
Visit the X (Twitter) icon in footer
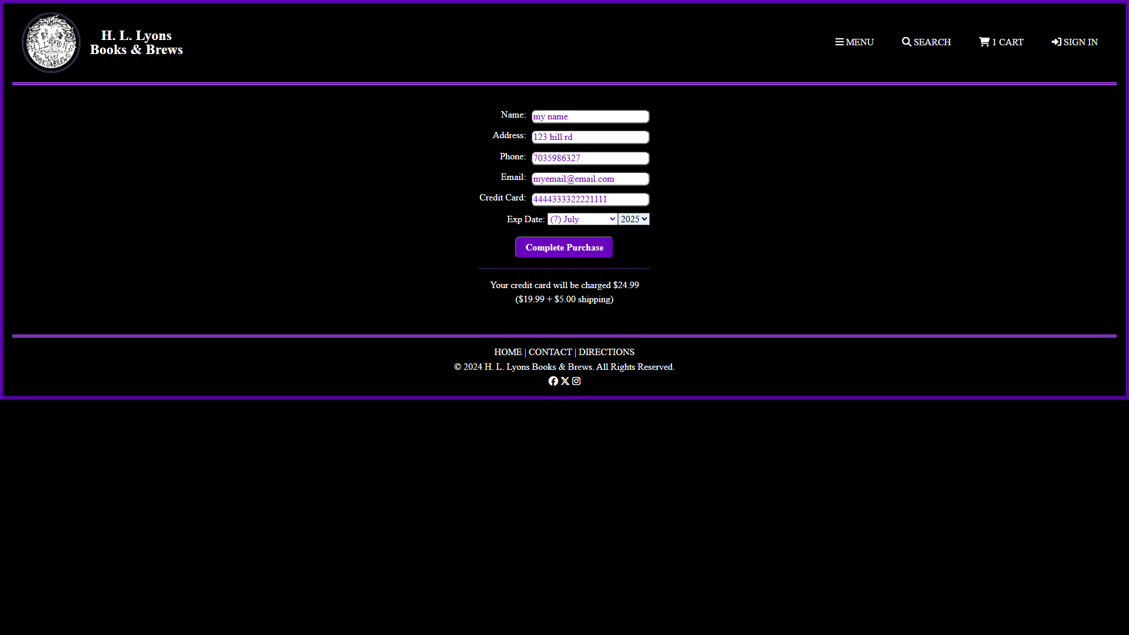[565, 381]
